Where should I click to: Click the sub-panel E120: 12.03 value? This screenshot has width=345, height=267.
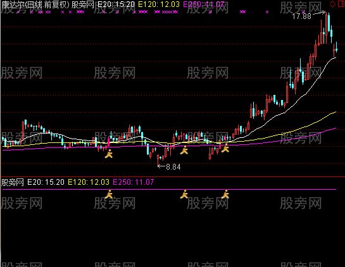click(89, 182)
